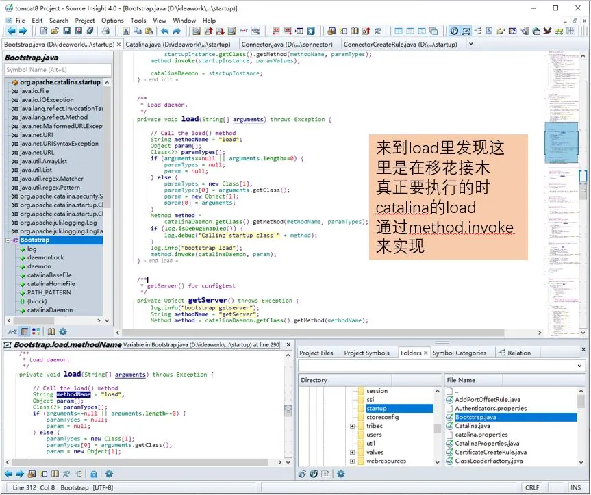
Task: Select the startup folder in Directory tree
Action: point(376,408)
